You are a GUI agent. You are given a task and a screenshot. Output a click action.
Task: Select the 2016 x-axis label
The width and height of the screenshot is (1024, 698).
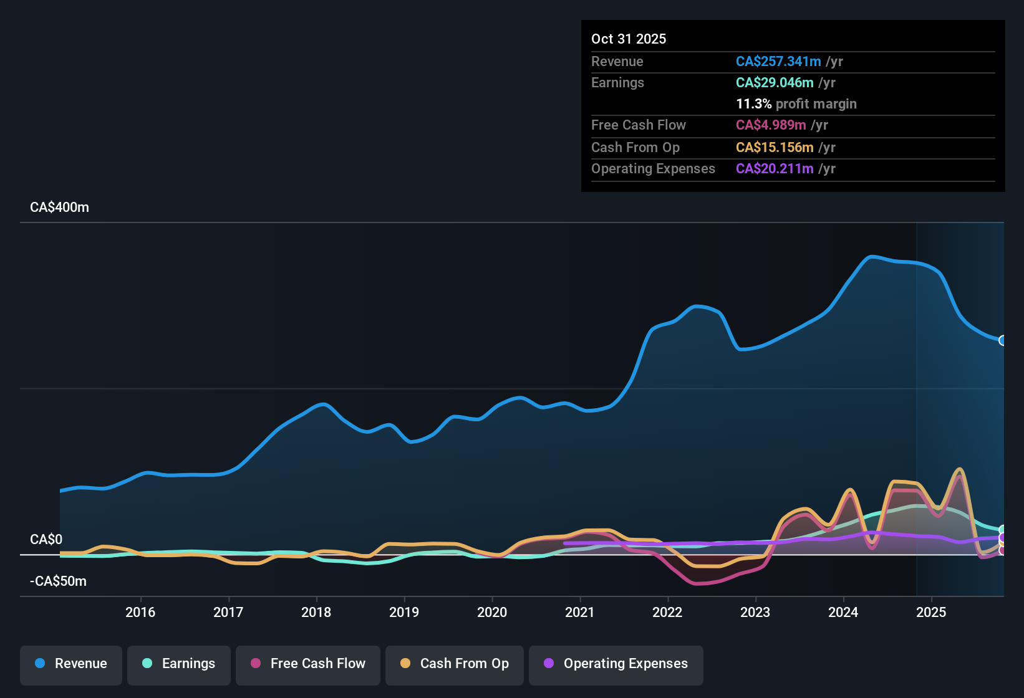[x=140, y=612]
